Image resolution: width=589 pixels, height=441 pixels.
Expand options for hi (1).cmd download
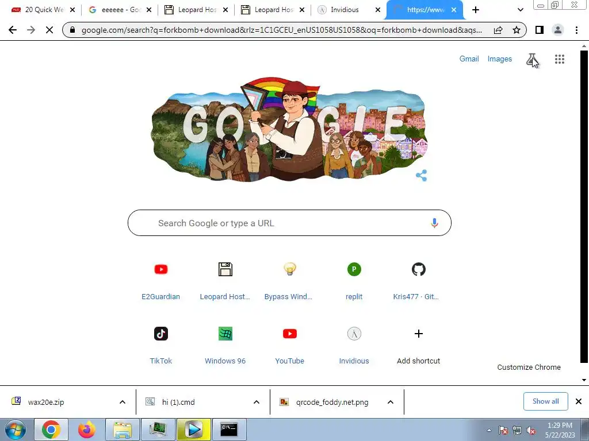[x=257, y=402]
